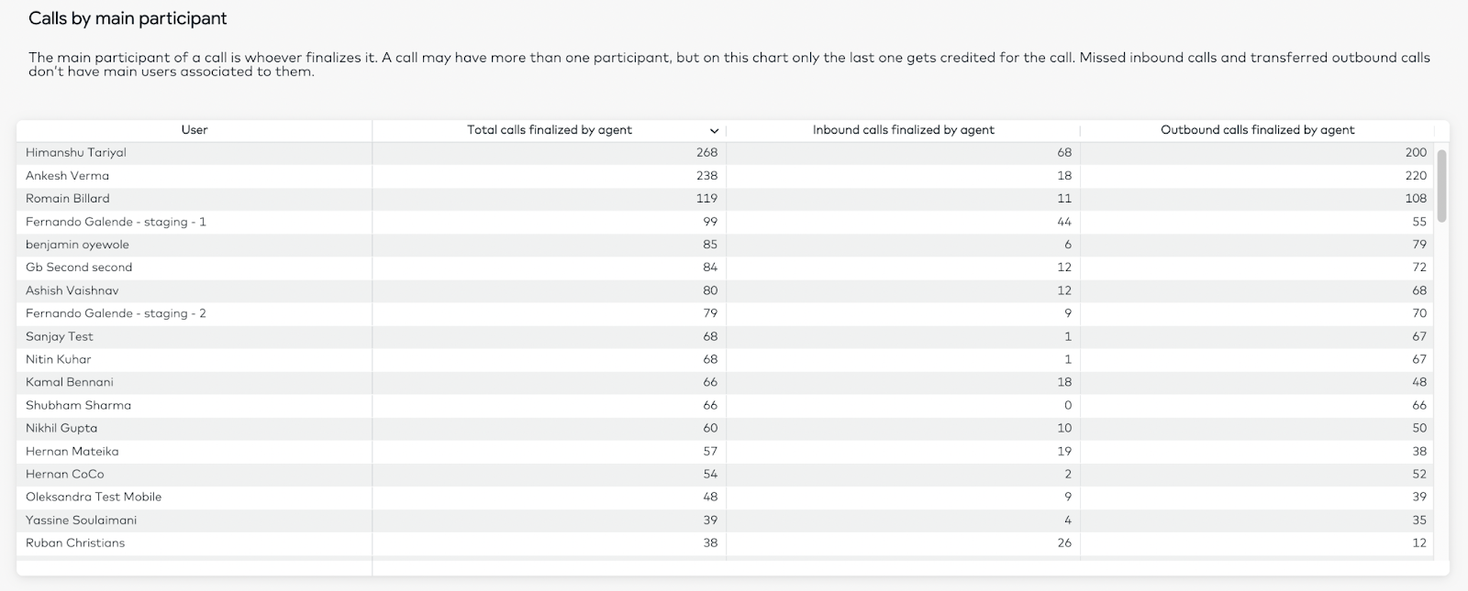Click the Calls by main participant title
Viewport: 1468px width, 591px height.
point(128,18)
